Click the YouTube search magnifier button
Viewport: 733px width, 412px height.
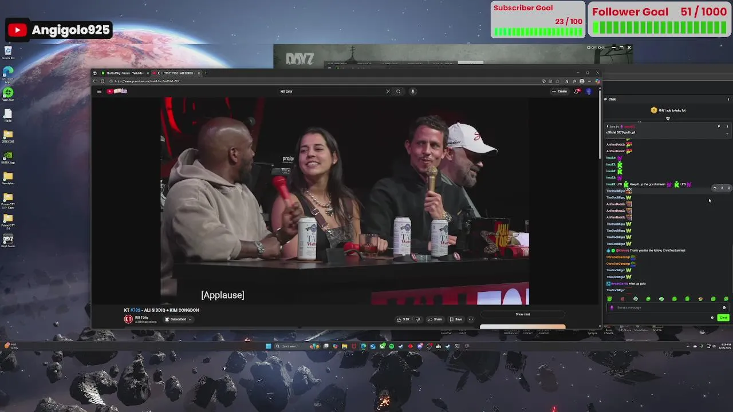399,91
